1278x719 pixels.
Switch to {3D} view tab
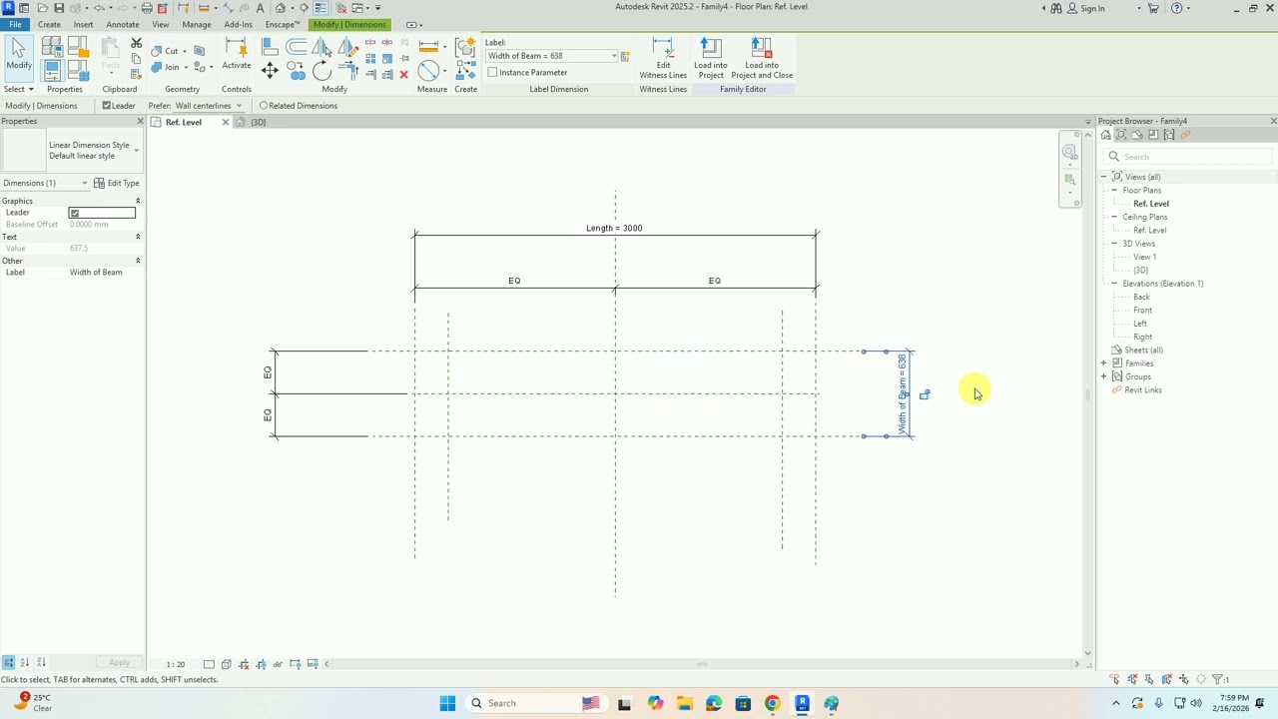coord(258,122)
